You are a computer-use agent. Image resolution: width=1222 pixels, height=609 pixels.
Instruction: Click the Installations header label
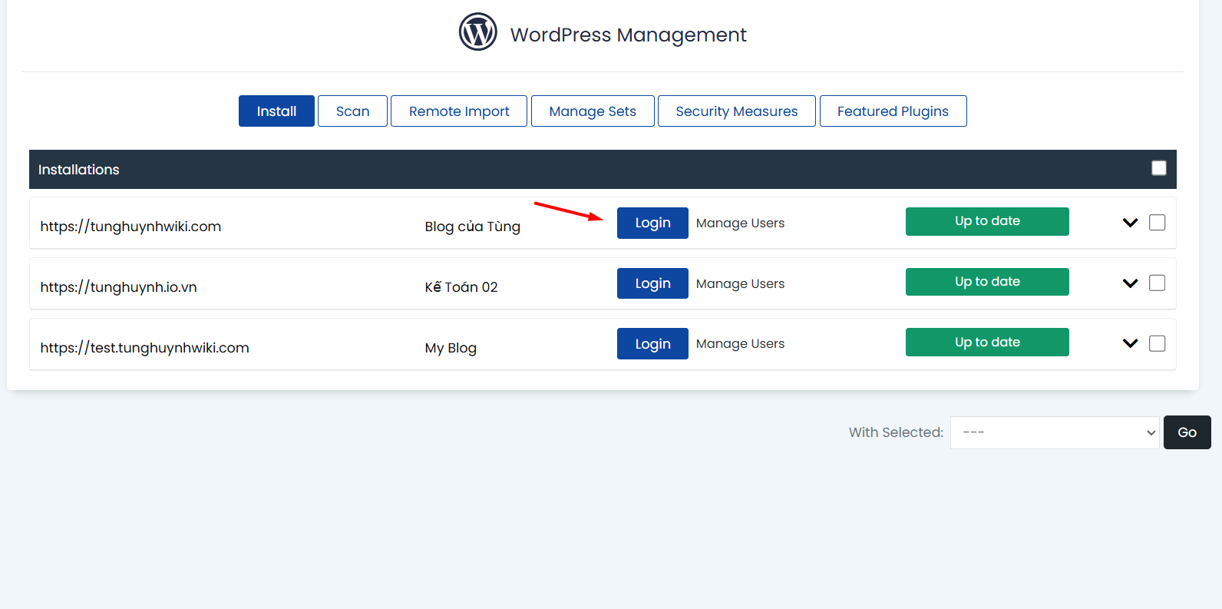point(78,170)
